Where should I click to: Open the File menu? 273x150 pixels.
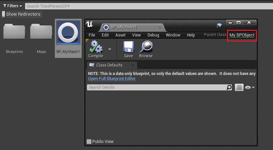point(92,35)
